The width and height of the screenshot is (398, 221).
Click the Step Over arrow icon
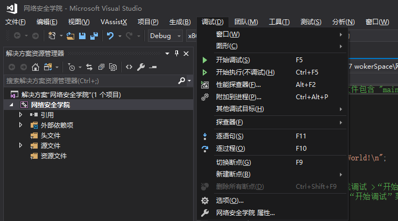pos(205,149)
